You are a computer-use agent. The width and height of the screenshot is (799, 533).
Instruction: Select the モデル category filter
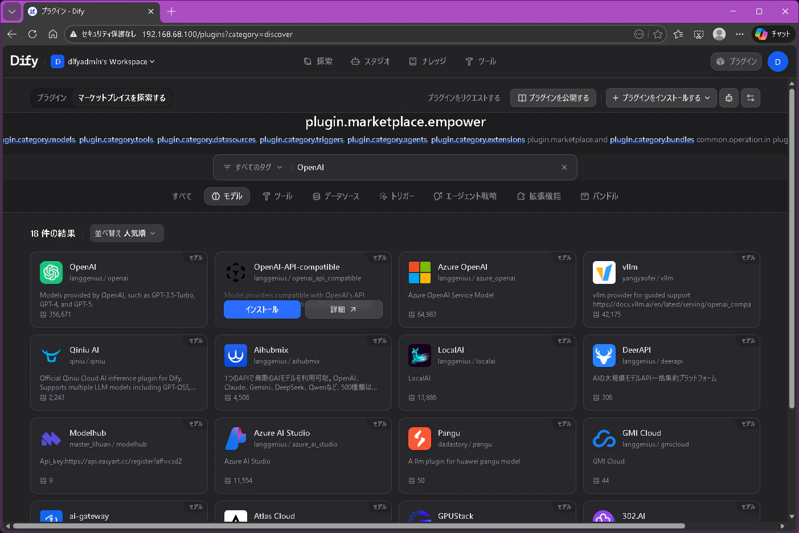pos(227,196)
